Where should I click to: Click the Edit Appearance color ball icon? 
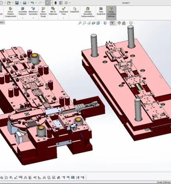[x=119, y=23]
